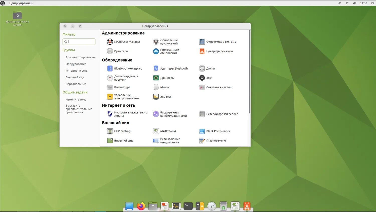The image size is (376, 212).
Task: Click the green toggle-switch icon in dock
Action: 235,206
